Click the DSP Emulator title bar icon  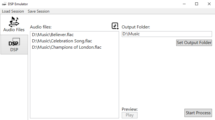click(x=4, y=4)
